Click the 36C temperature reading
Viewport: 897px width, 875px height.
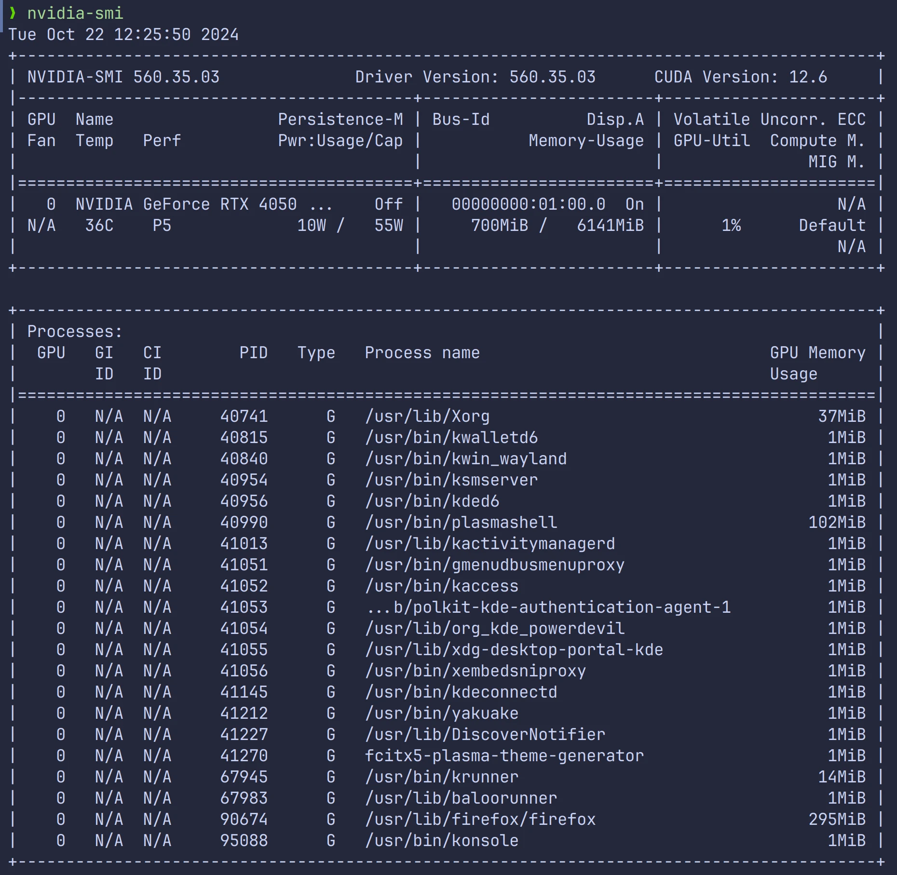click(99, 226)
